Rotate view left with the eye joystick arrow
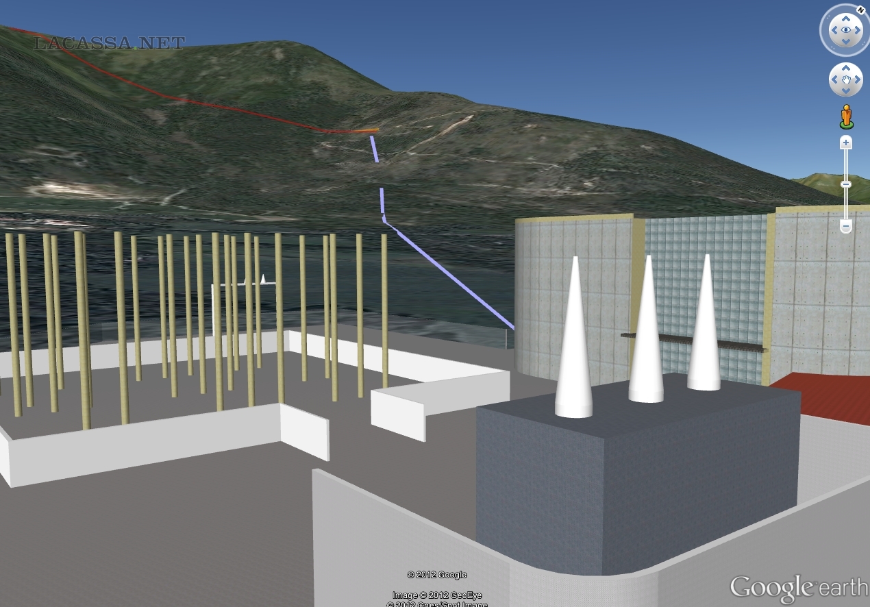The width and height of the screenshot is (870, 607). coord(834,30)
